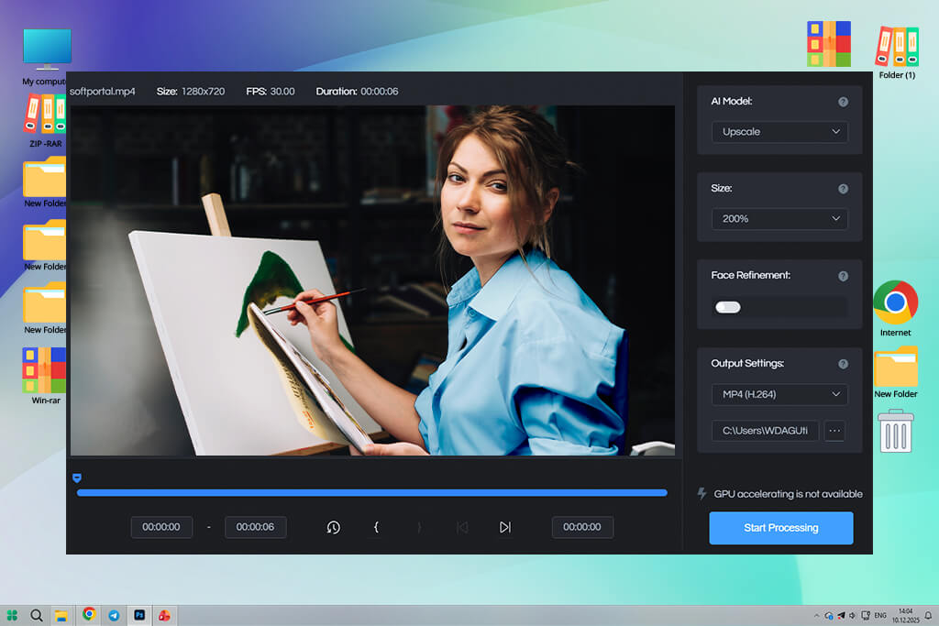Open the MP4 (H.264) output format dropdown

[779, 394]
